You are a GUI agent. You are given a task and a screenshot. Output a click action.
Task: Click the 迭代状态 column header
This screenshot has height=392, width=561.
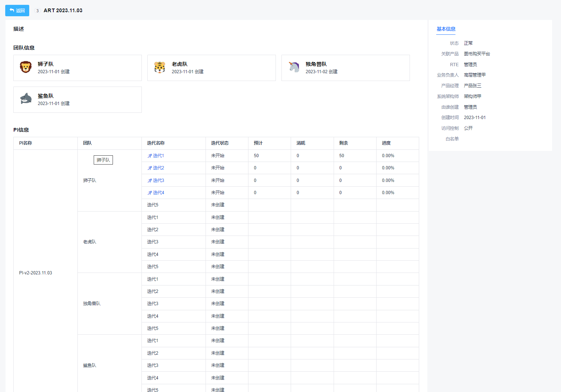tap(220, 143)
